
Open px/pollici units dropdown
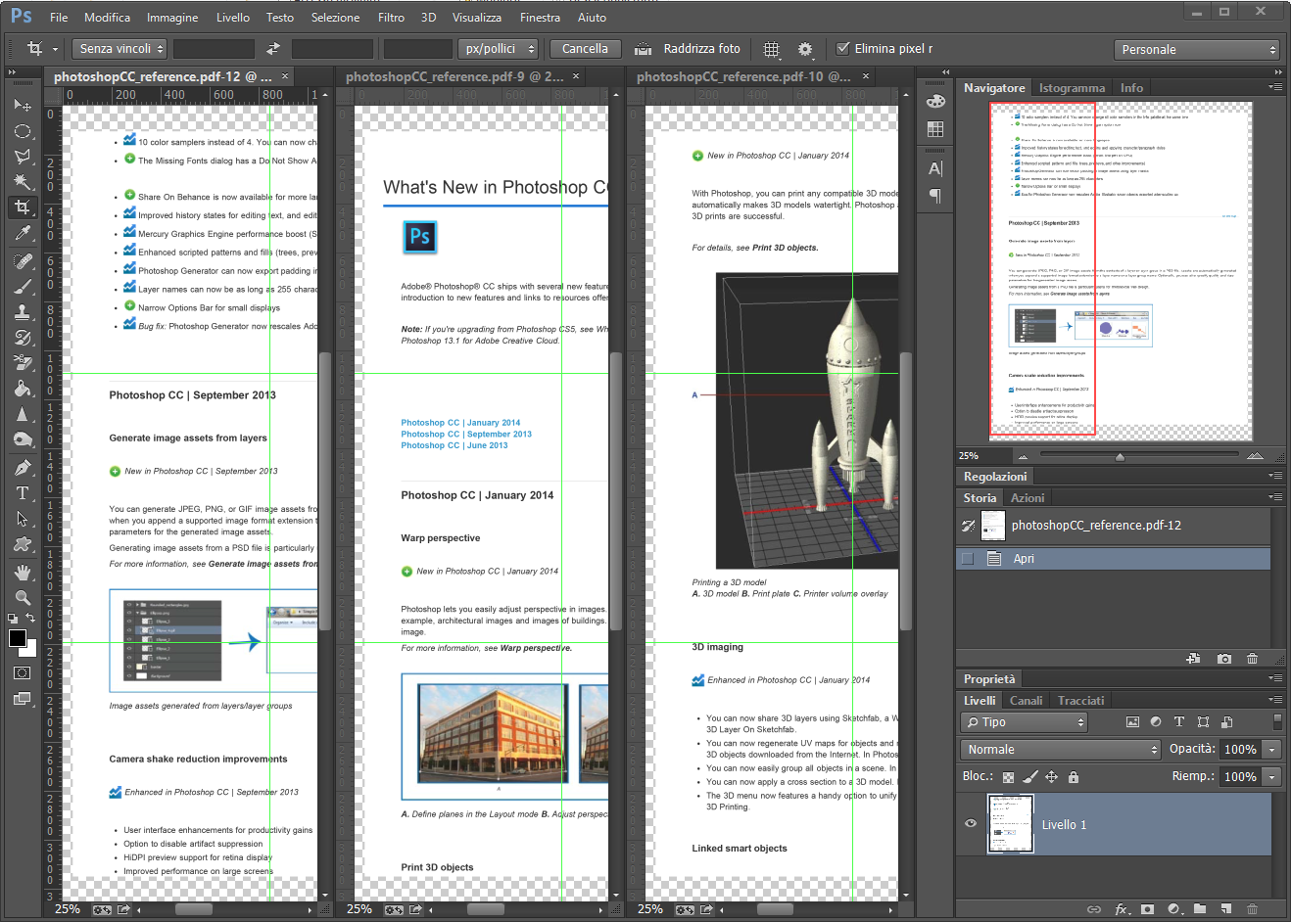click(499, 49)
